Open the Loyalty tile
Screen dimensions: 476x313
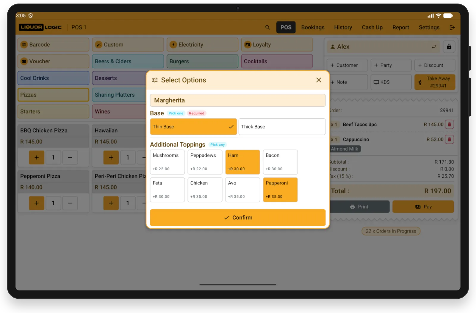click(x=277, y=45)
